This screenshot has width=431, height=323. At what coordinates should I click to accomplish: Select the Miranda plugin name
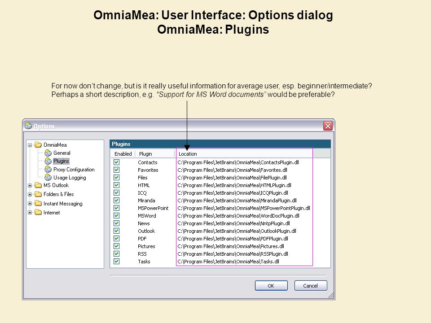[x=146, y=201]
